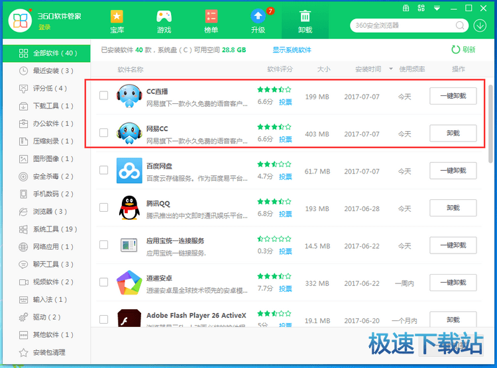Viewport: 497px width, 368px height.
Task: Open the download manager arrow icon
Action: (480, 25)
